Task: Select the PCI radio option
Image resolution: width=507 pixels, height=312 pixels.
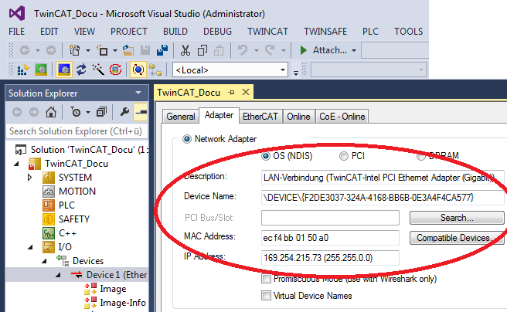Action: [343, 156]
